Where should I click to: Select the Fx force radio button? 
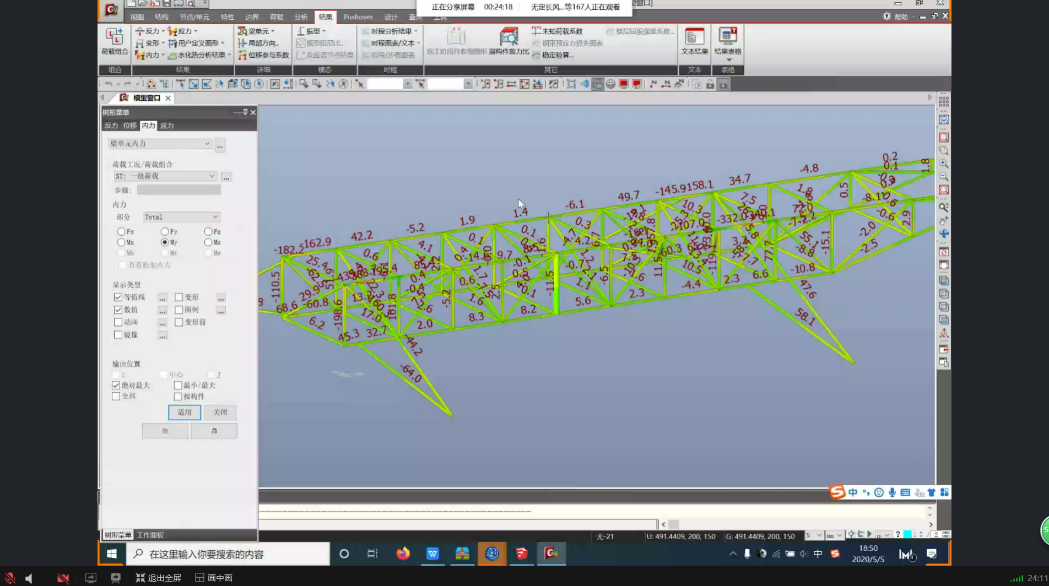[x=121, y=232]
